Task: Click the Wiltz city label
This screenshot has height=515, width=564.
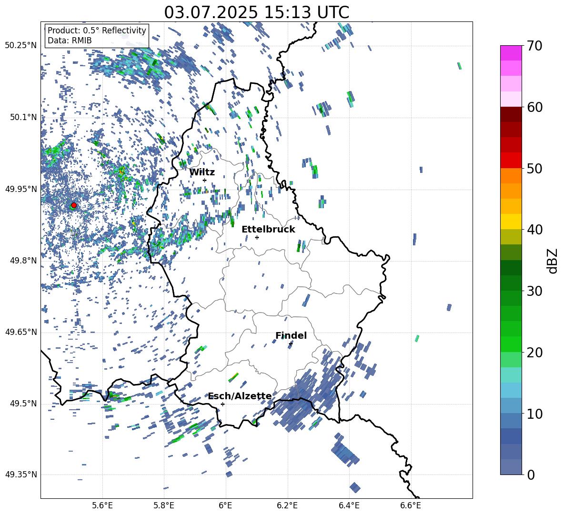Action: [x=202, y=172]
